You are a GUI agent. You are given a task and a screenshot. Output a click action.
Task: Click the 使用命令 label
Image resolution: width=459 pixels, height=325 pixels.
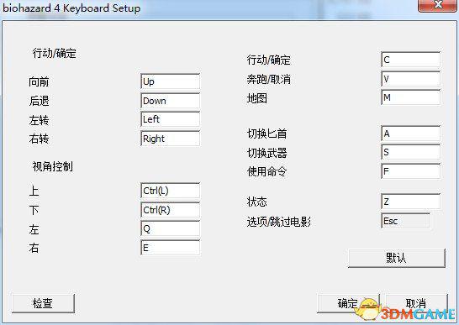(266, 171)
